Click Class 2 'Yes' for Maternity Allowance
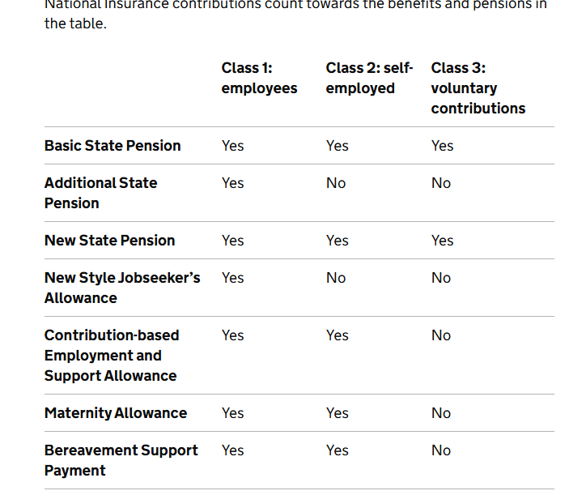Image resolution: width=569 pixels, height=495 pixels. pos(338,413)
